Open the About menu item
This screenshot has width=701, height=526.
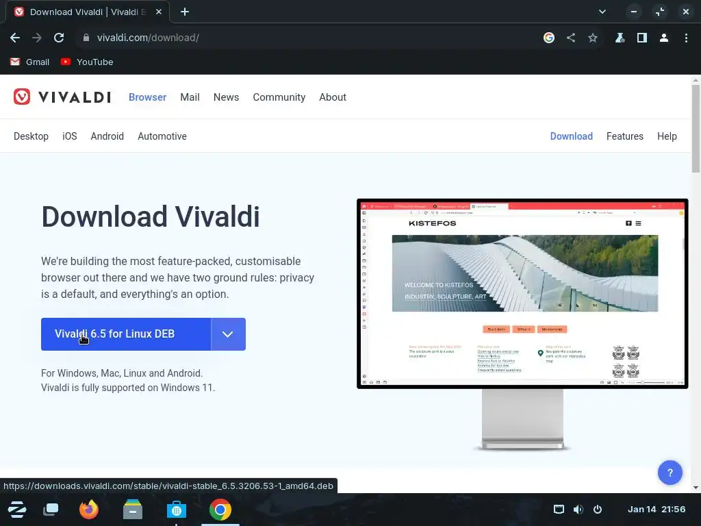(x=333, y=97)
